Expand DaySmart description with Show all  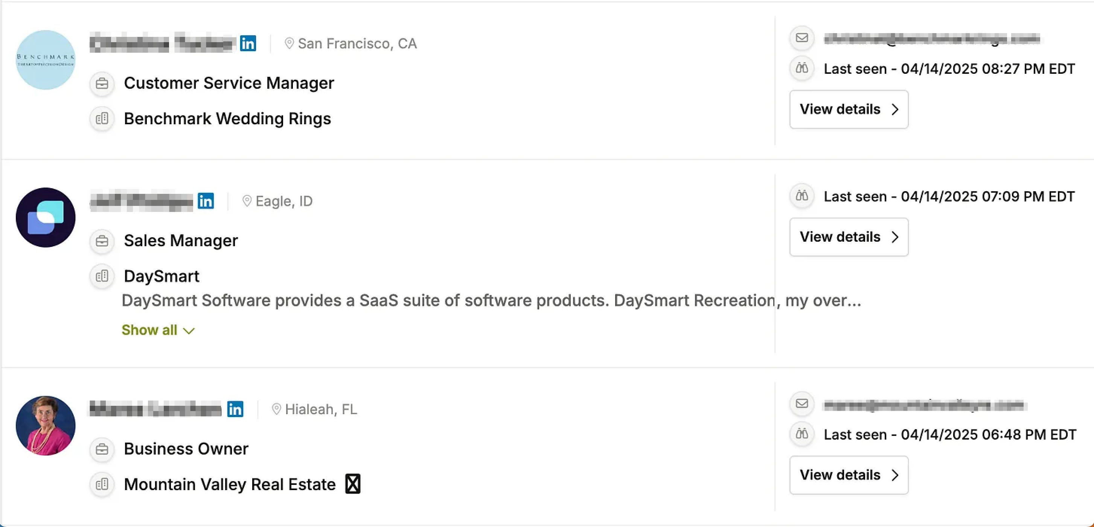click(158, 330)
